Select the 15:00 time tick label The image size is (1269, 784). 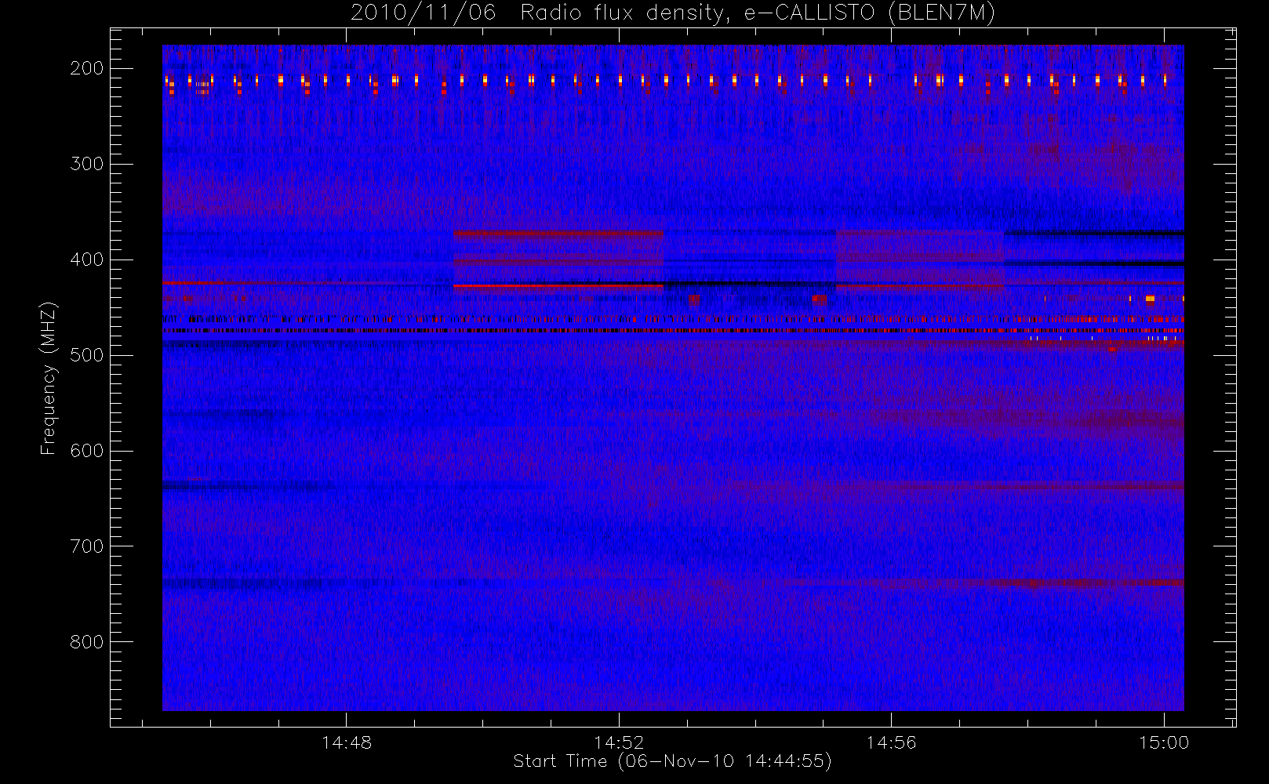click(x=1164, y=742)
